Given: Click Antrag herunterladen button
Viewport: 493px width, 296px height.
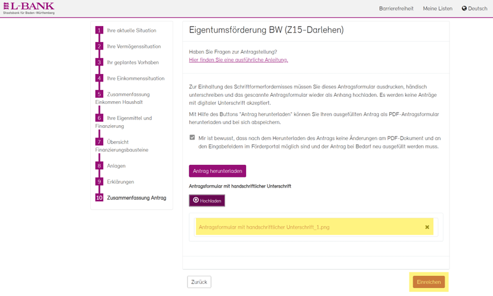Looking at the screenshot, I should click(217, 171).
